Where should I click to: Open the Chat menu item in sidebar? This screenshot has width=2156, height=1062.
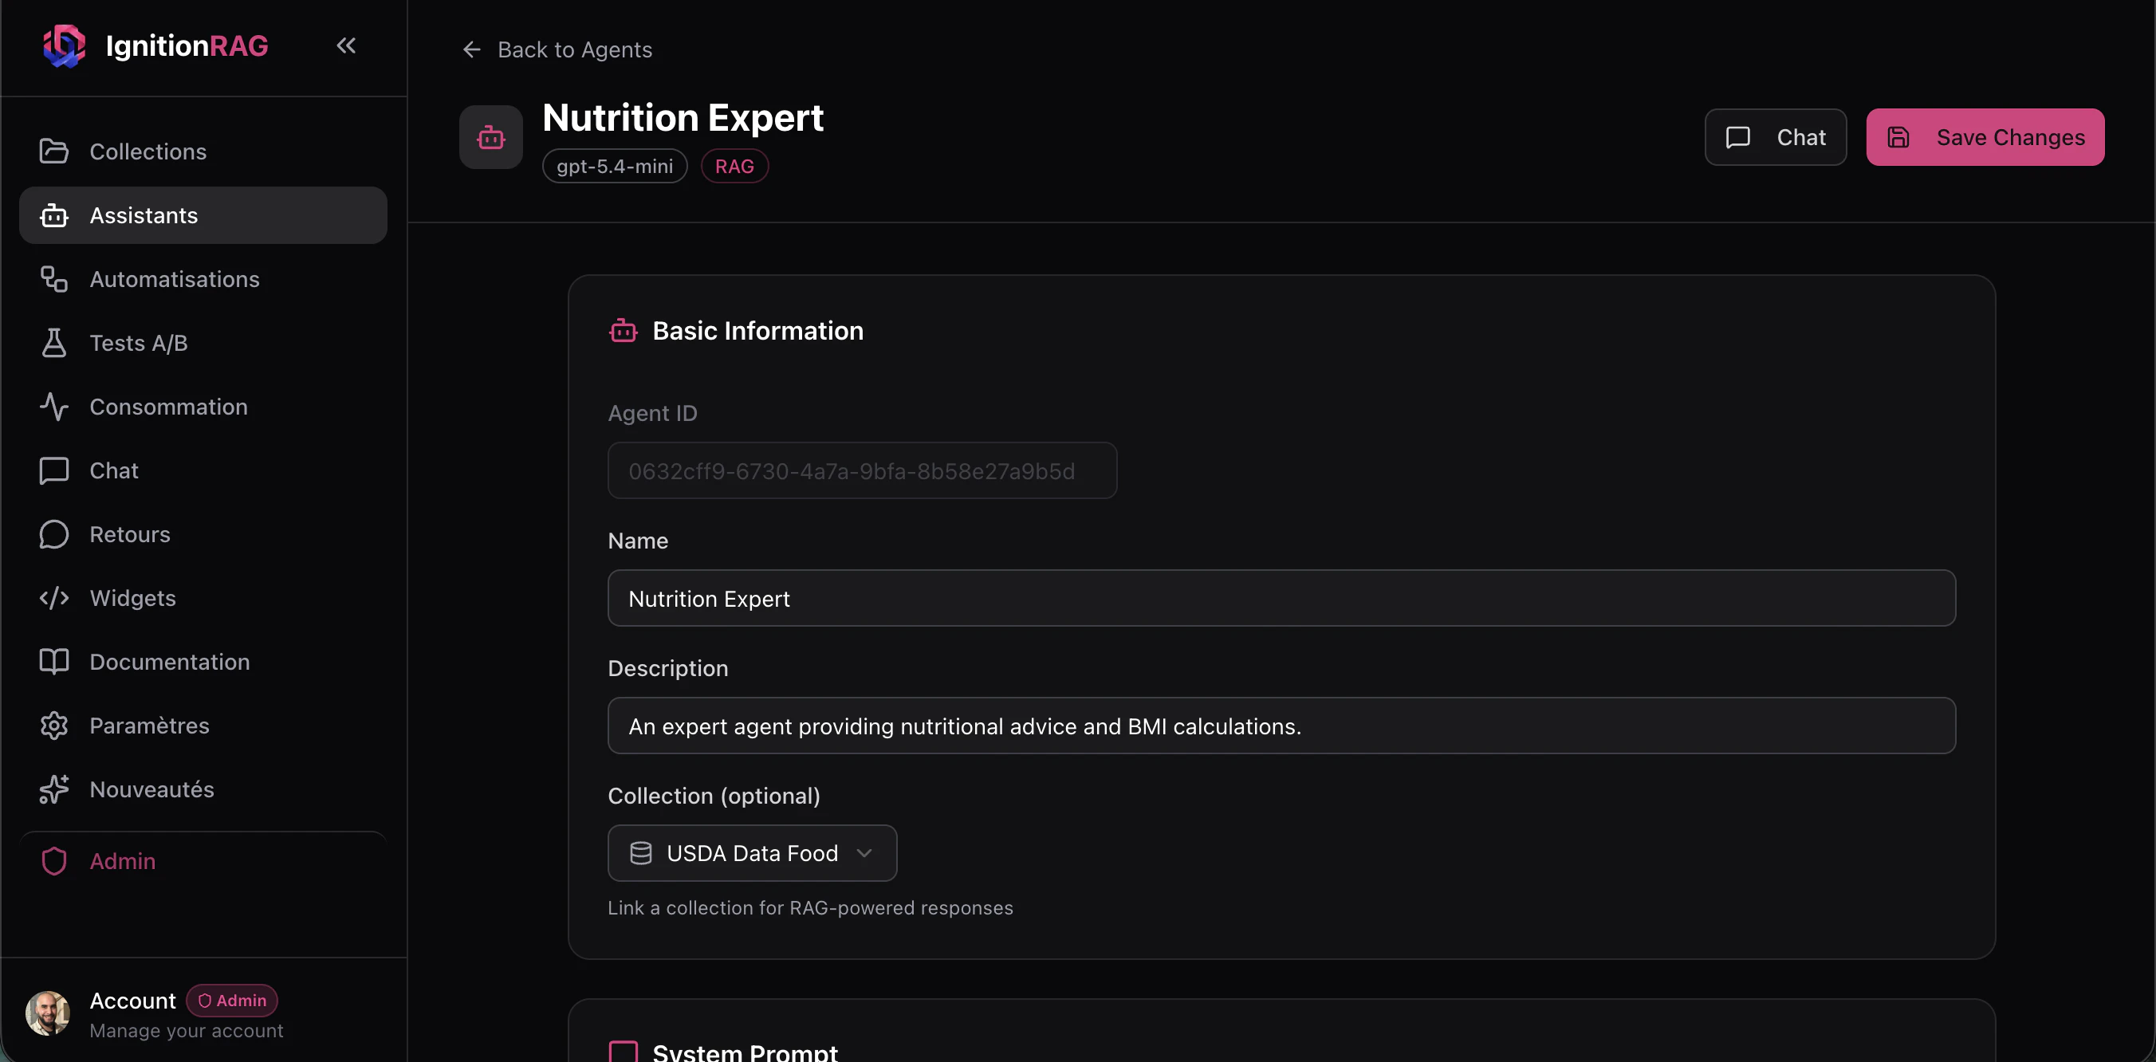(53, 470)
